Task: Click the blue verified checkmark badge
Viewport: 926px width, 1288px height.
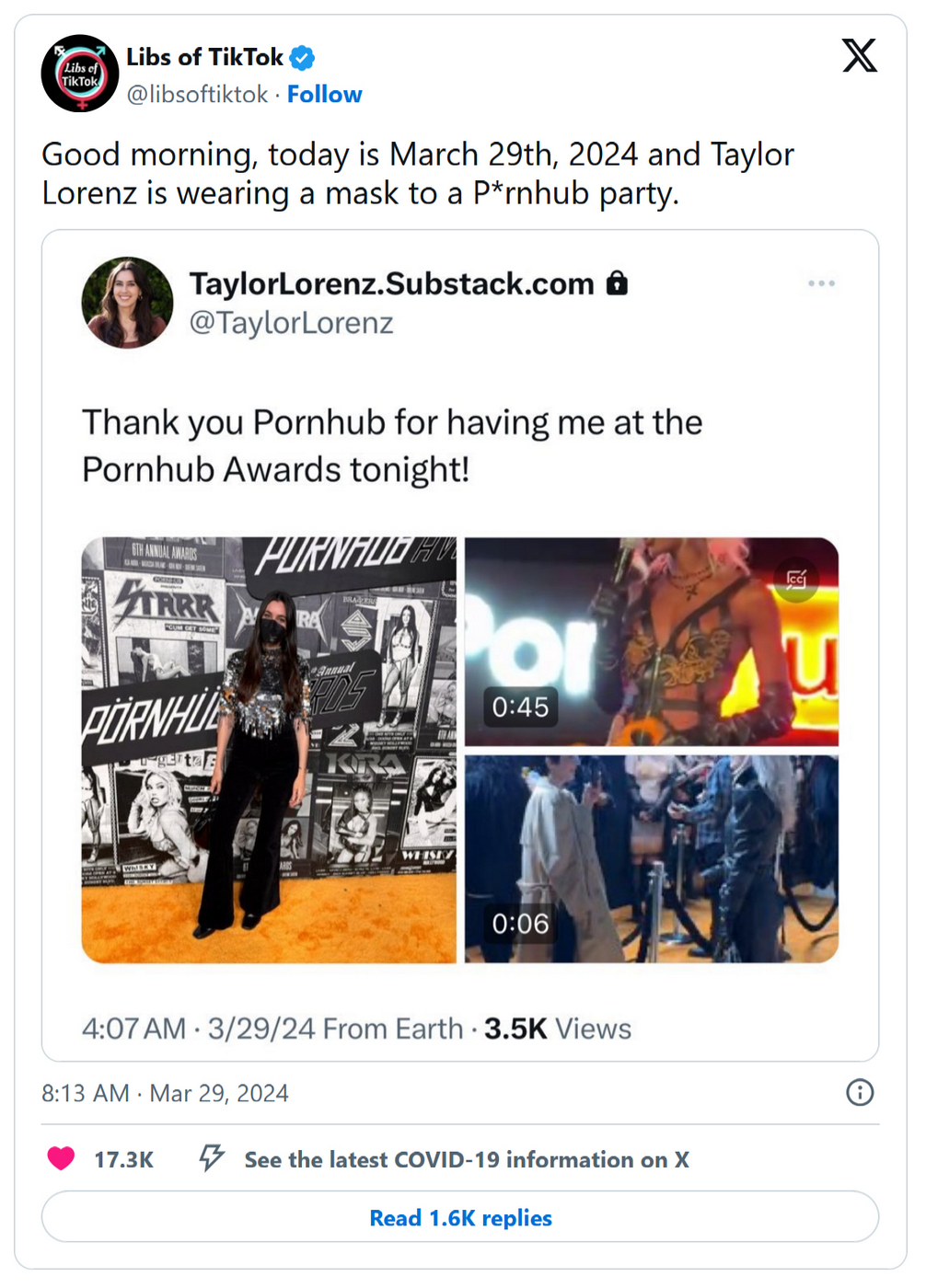Action: coord(302,58)
